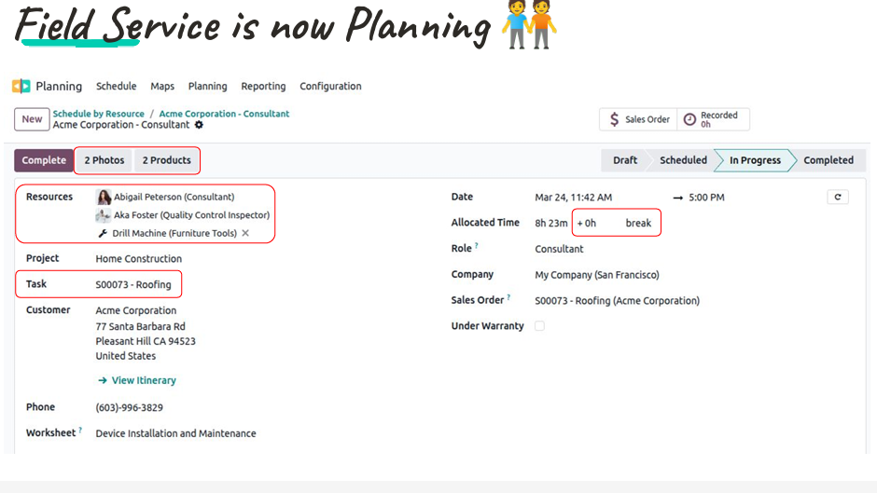Open the Reporting menu
877x493 pixels.
coord(263,86)
